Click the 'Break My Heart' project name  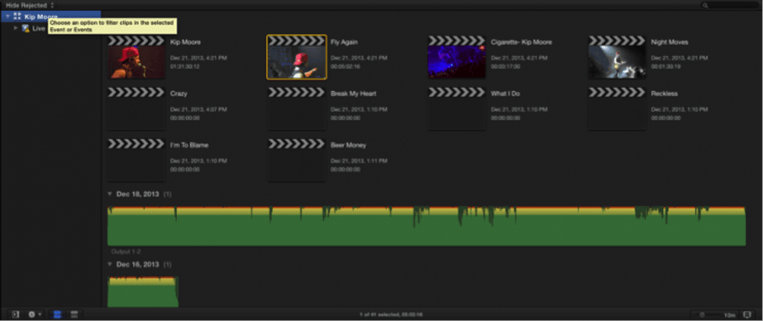pos(353,94)
